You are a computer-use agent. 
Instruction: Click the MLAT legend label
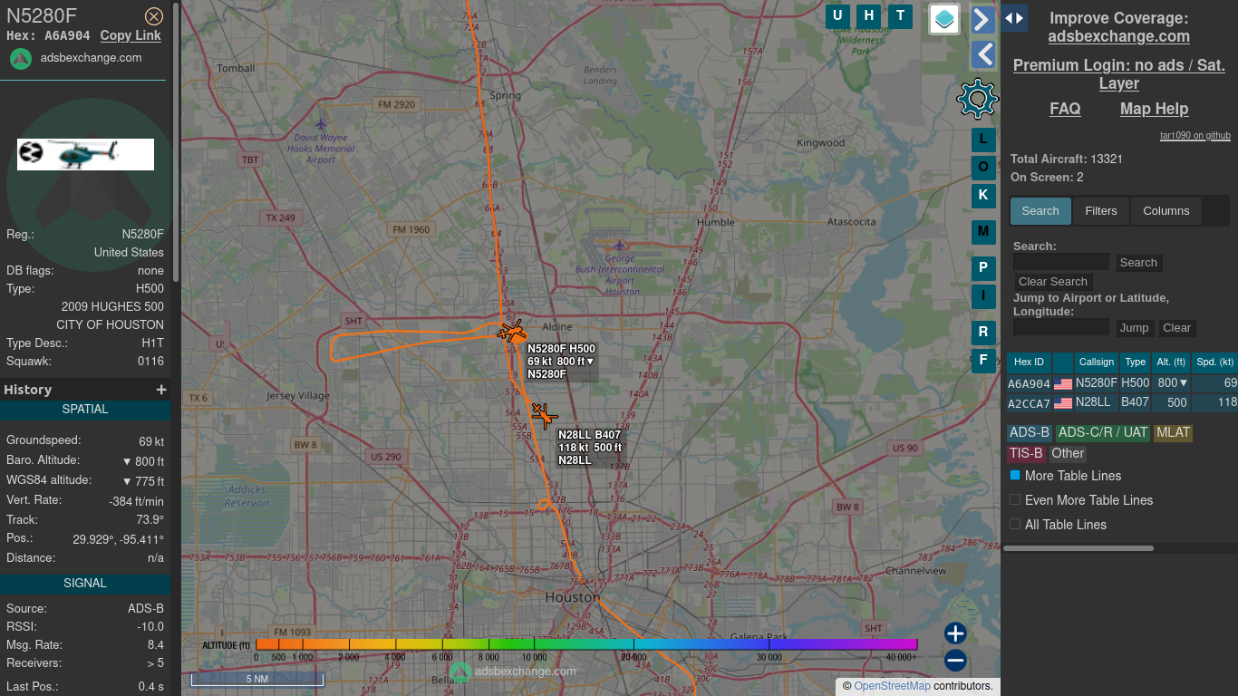click(x=1173, y=433)
